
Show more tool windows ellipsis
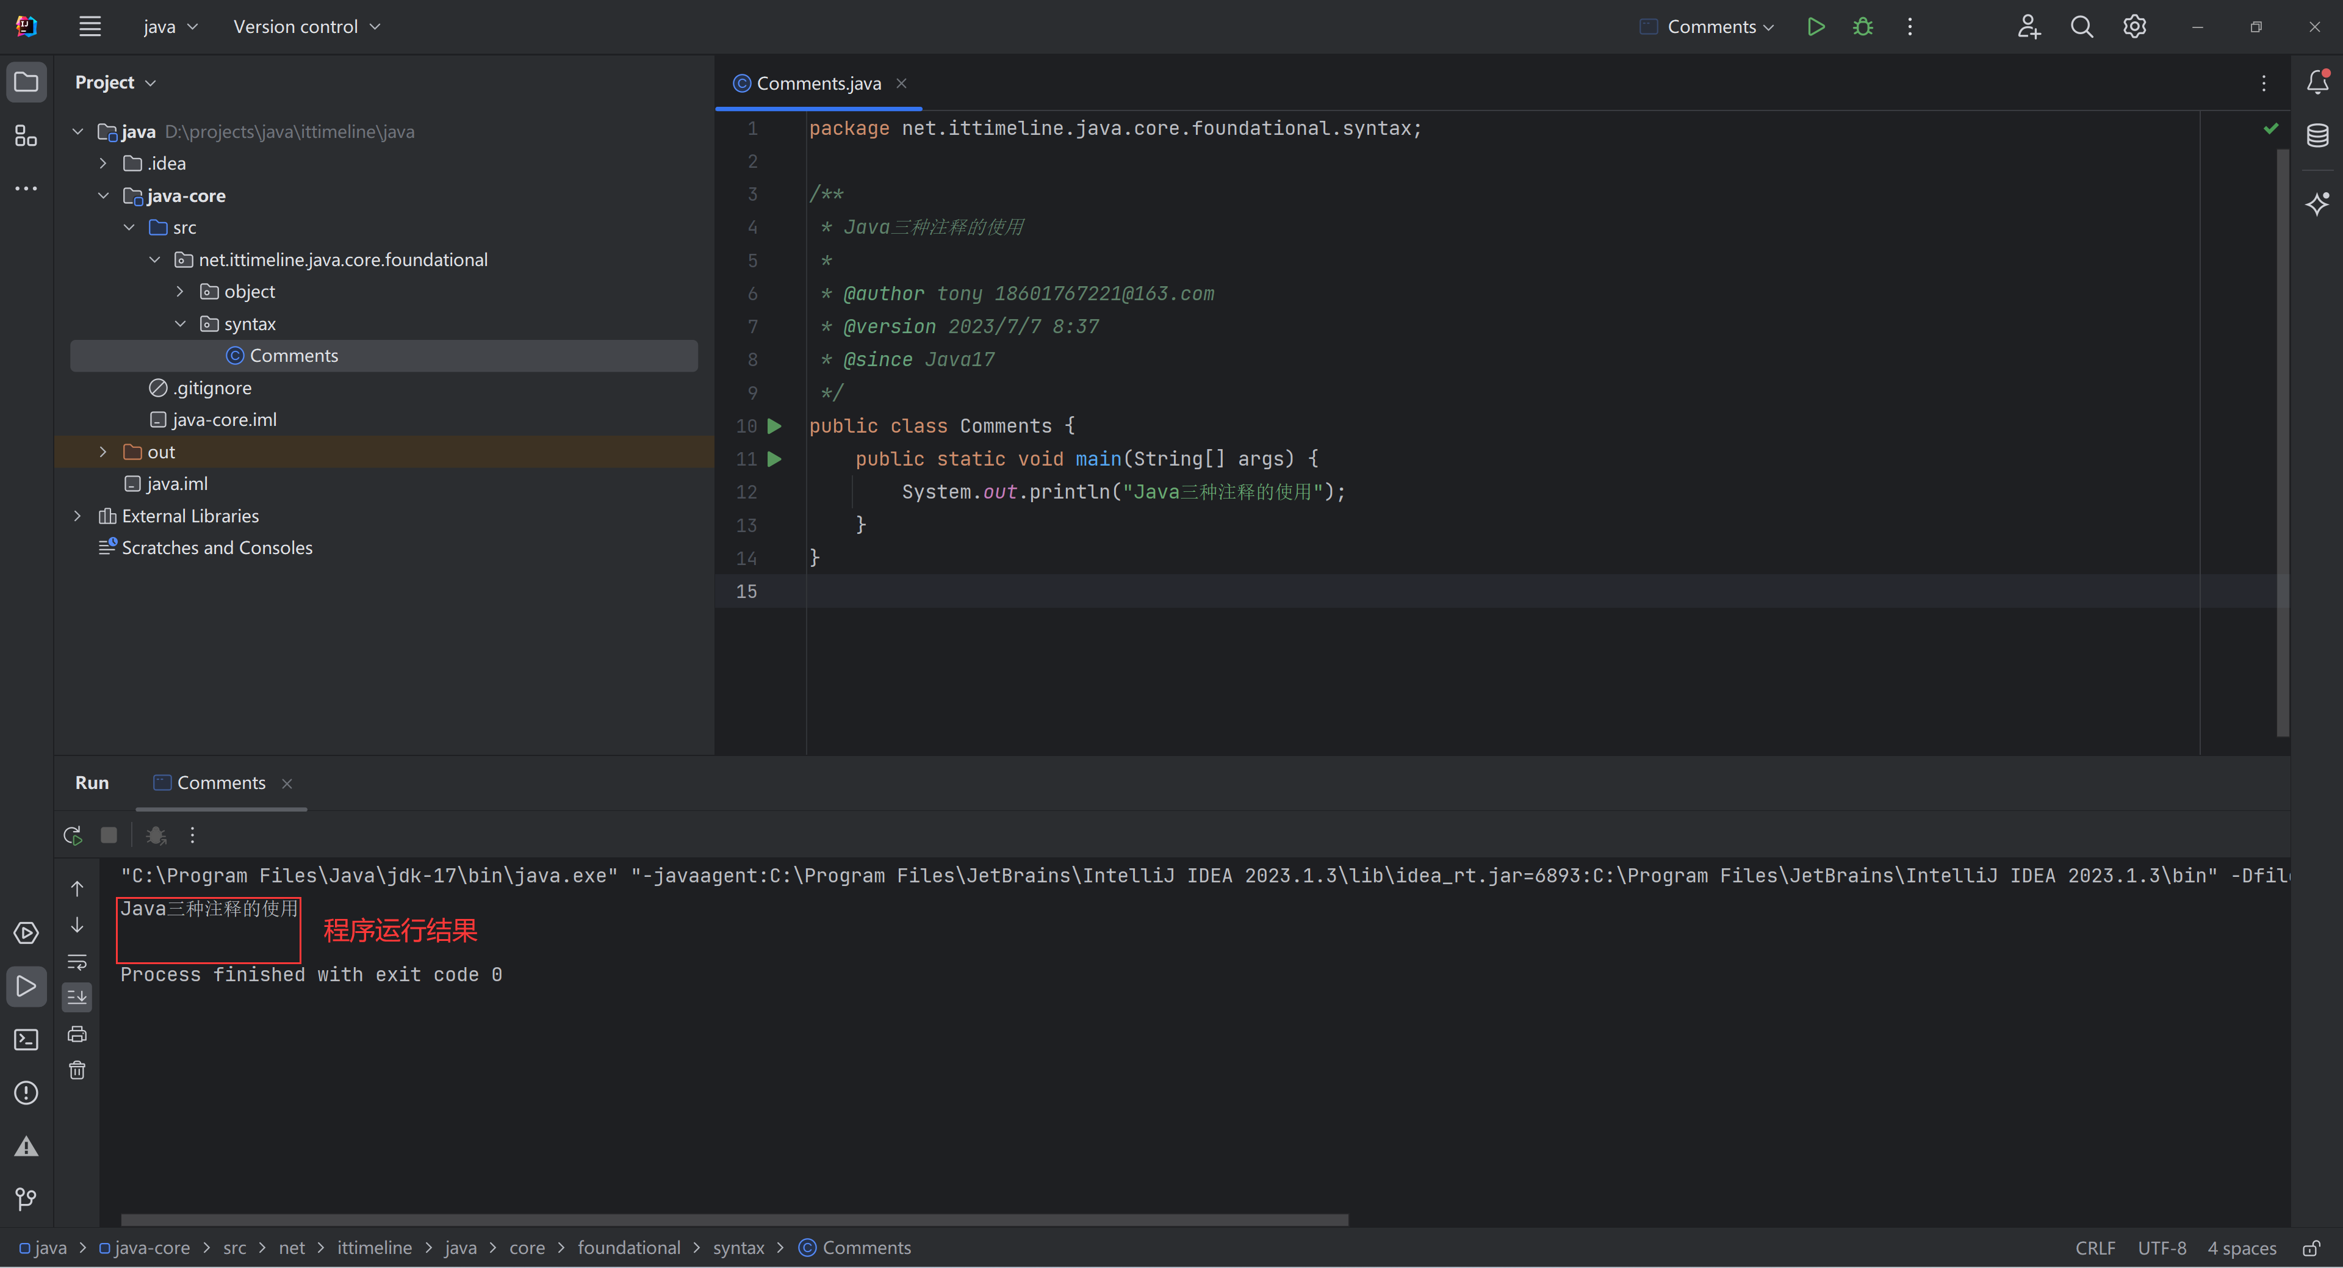tap(26, 189)
